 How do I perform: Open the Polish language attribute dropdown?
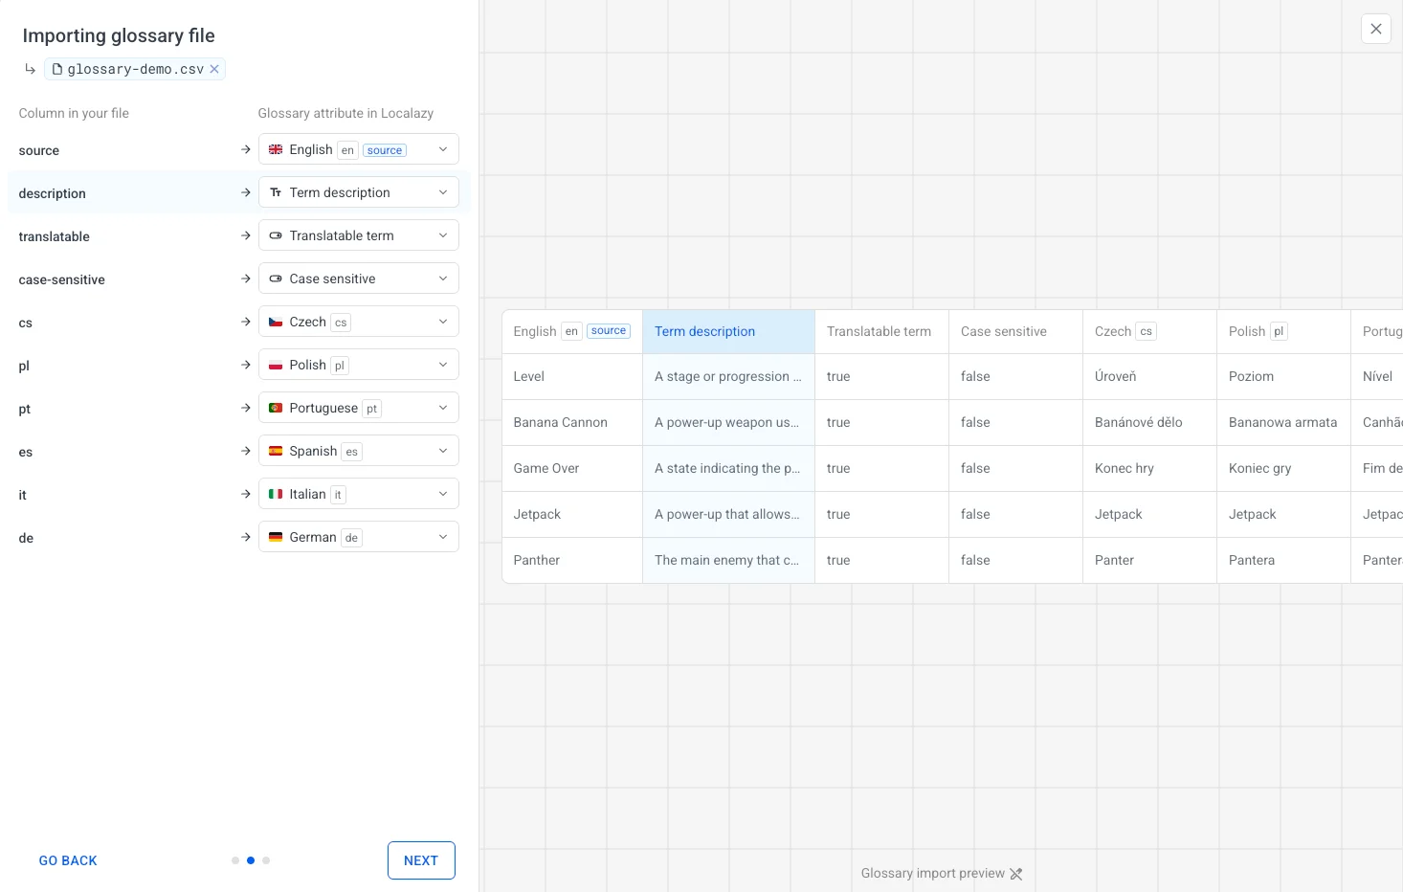359,365
